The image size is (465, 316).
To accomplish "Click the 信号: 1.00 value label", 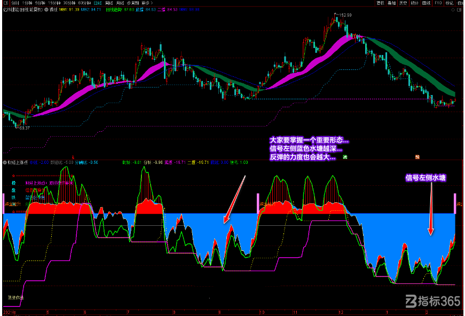I will point(239,162).
